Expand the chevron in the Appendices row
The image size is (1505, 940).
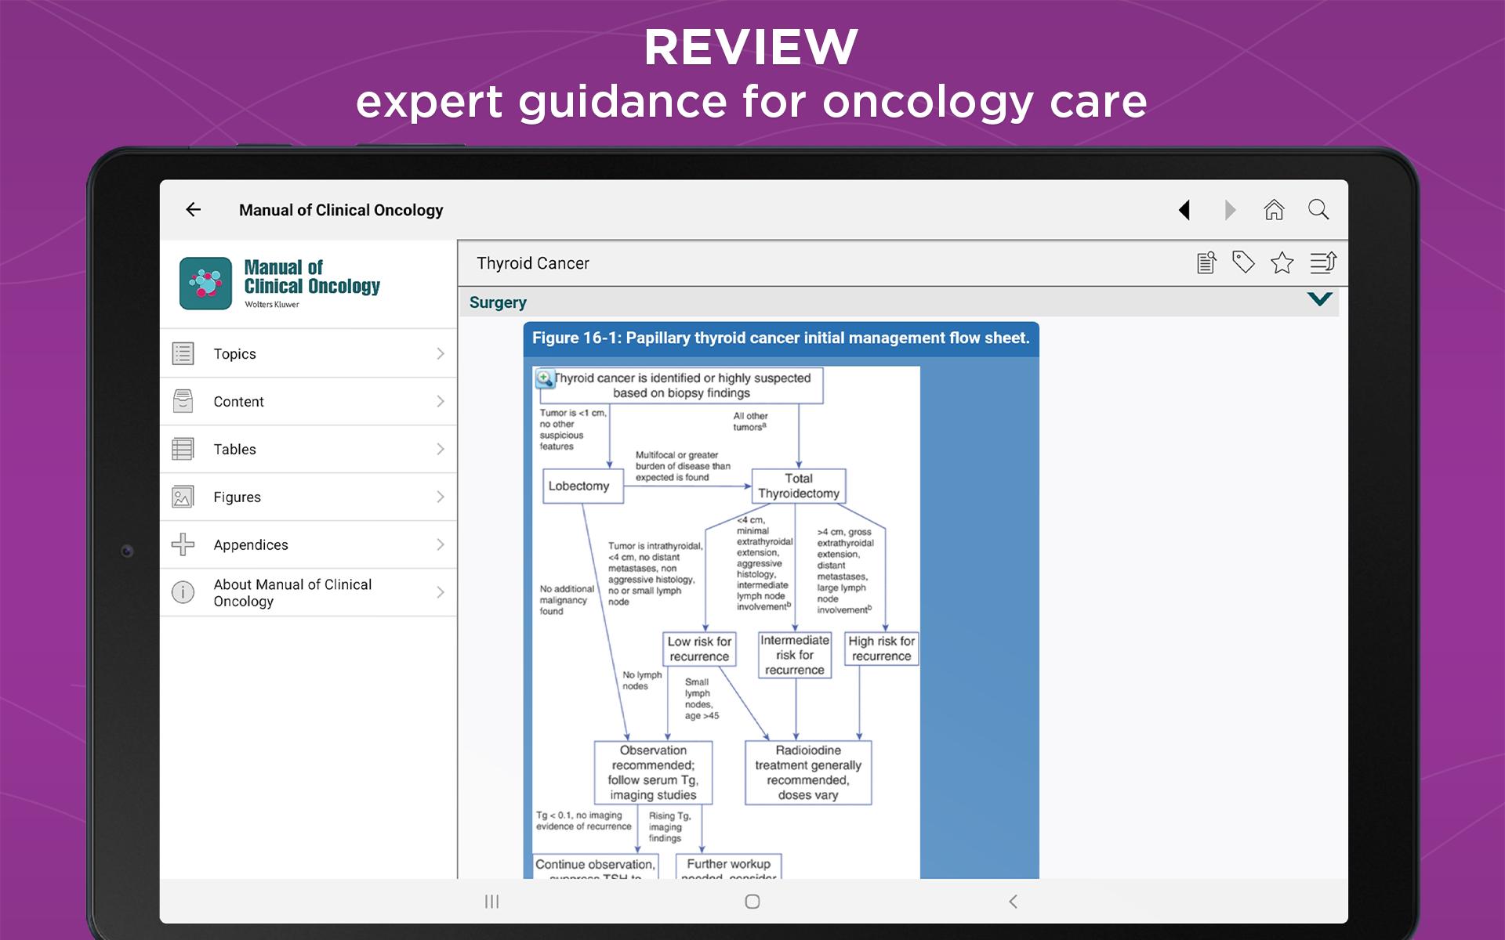click(441, 545)
